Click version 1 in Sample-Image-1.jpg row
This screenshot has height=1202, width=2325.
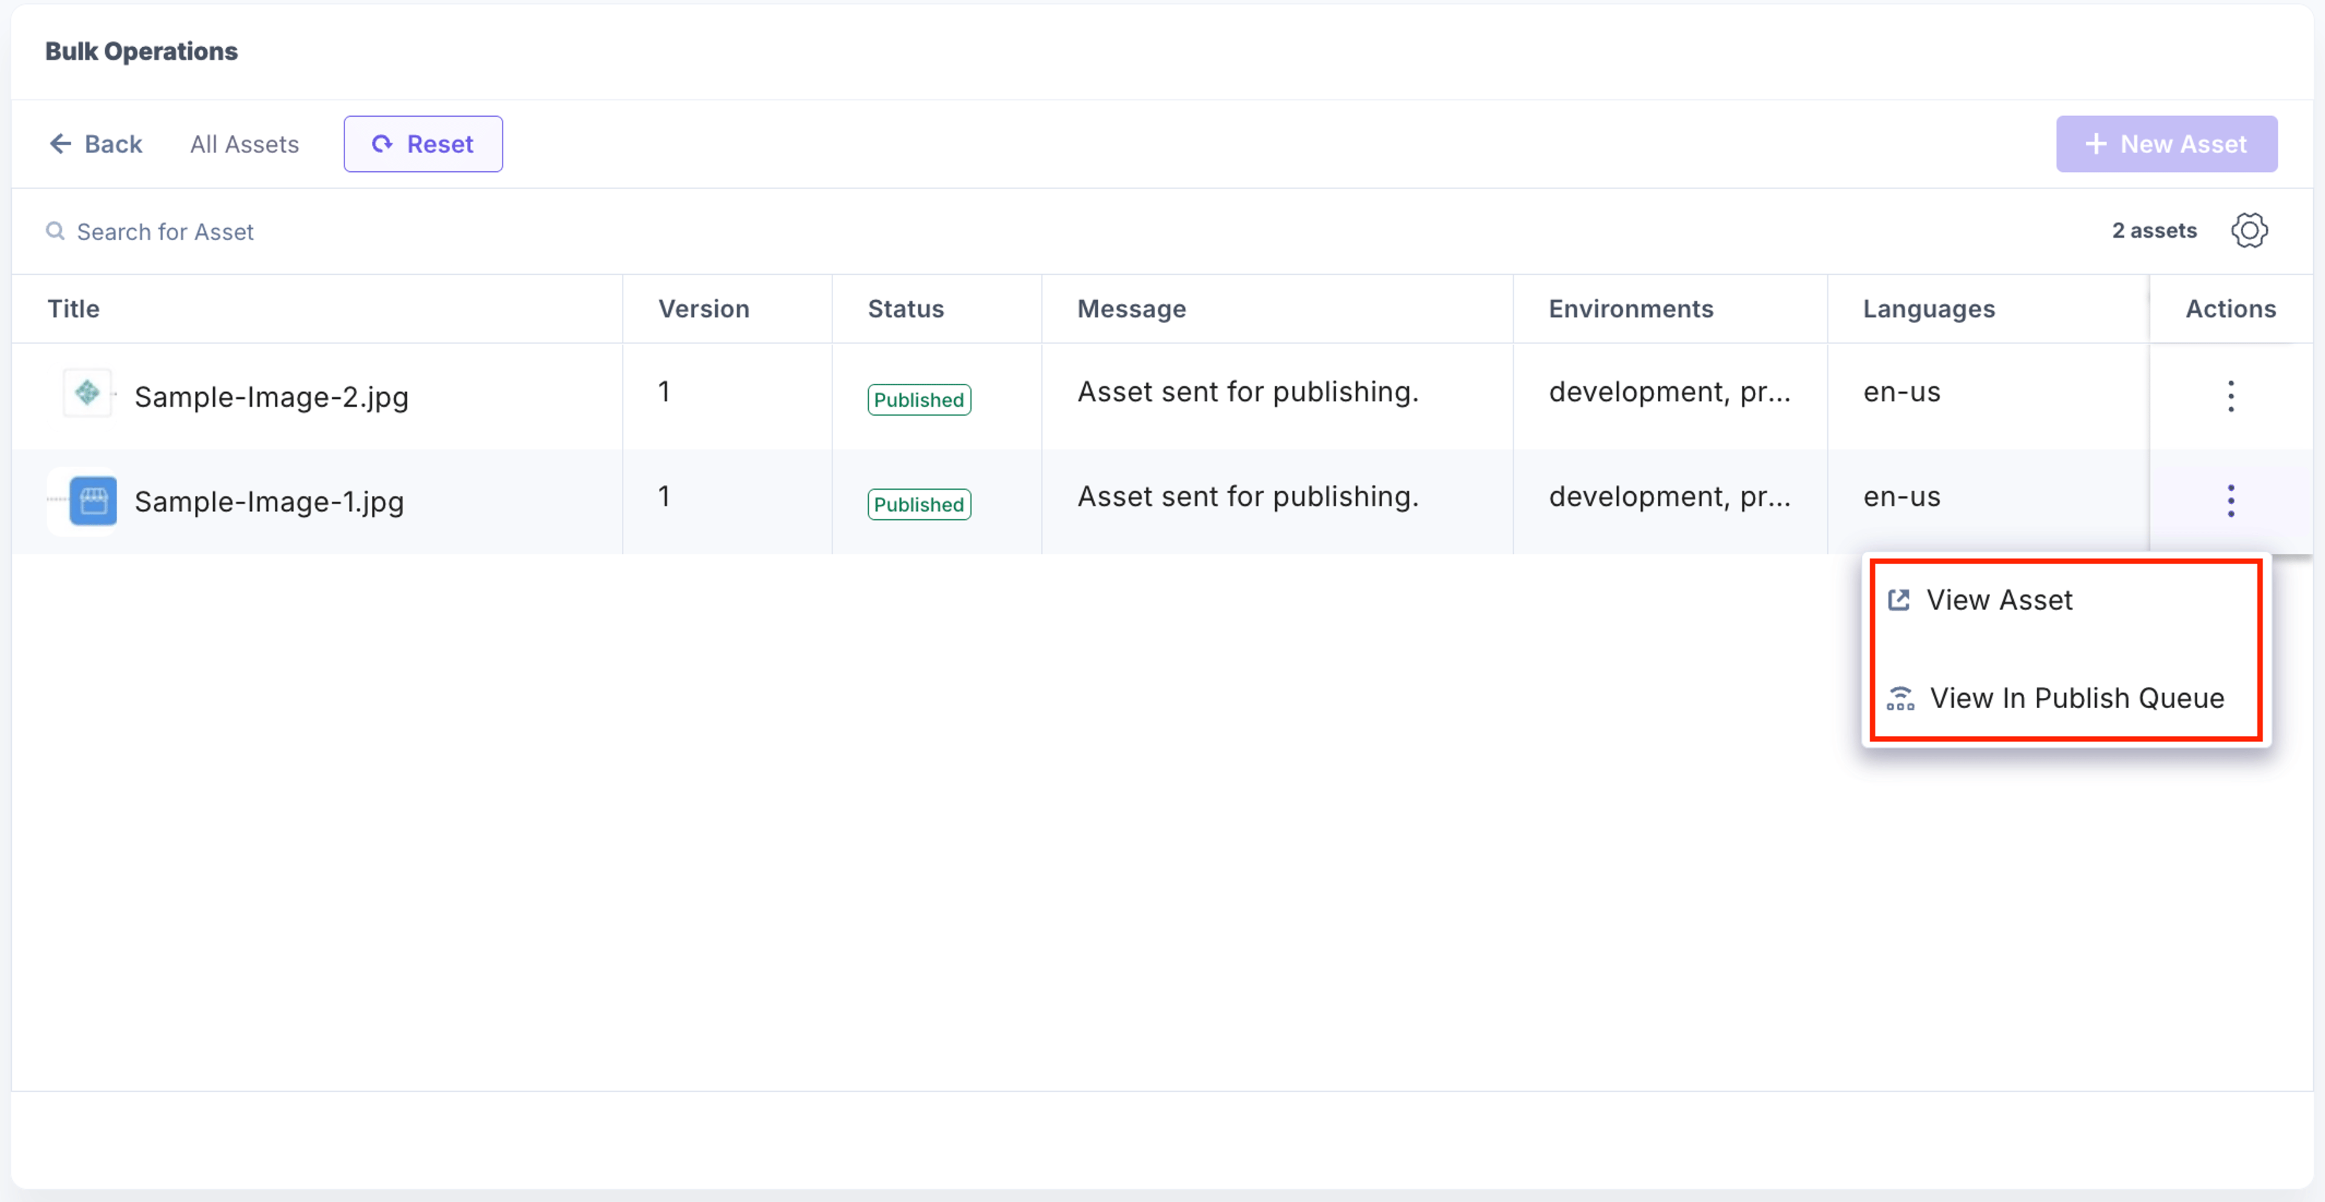tap(664, 496)
